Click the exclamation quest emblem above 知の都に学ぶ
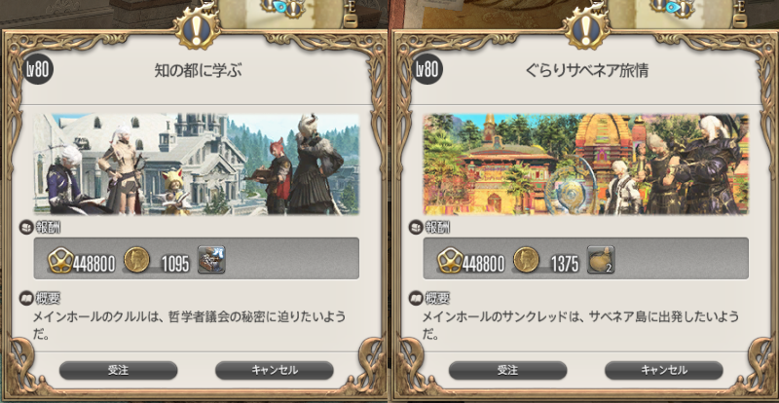This screenshot has width=779, height=403. (199, 27)
